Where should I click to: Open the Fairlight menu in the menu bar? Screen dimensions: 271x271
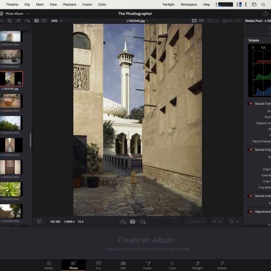(168, 5)
